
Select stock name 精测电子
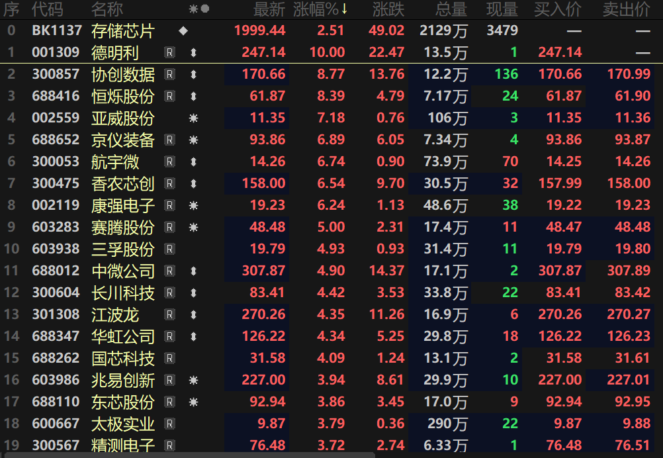123,445
